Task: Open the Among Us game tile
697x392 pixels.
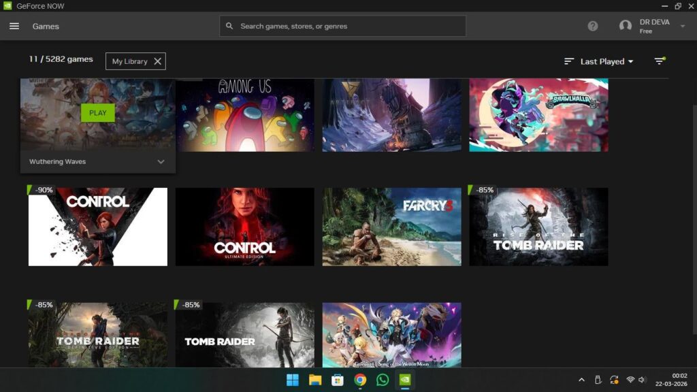Action: pos(245,115)
